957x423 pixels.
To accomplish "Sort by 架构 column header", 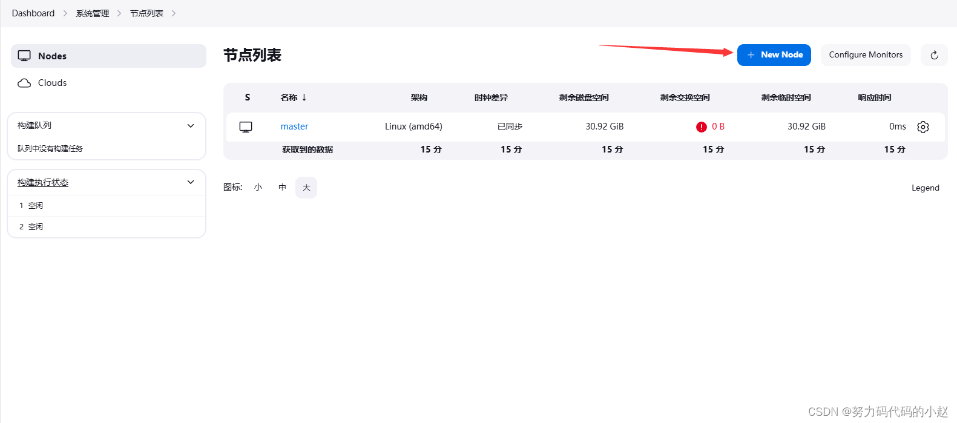I will point(419,97).
